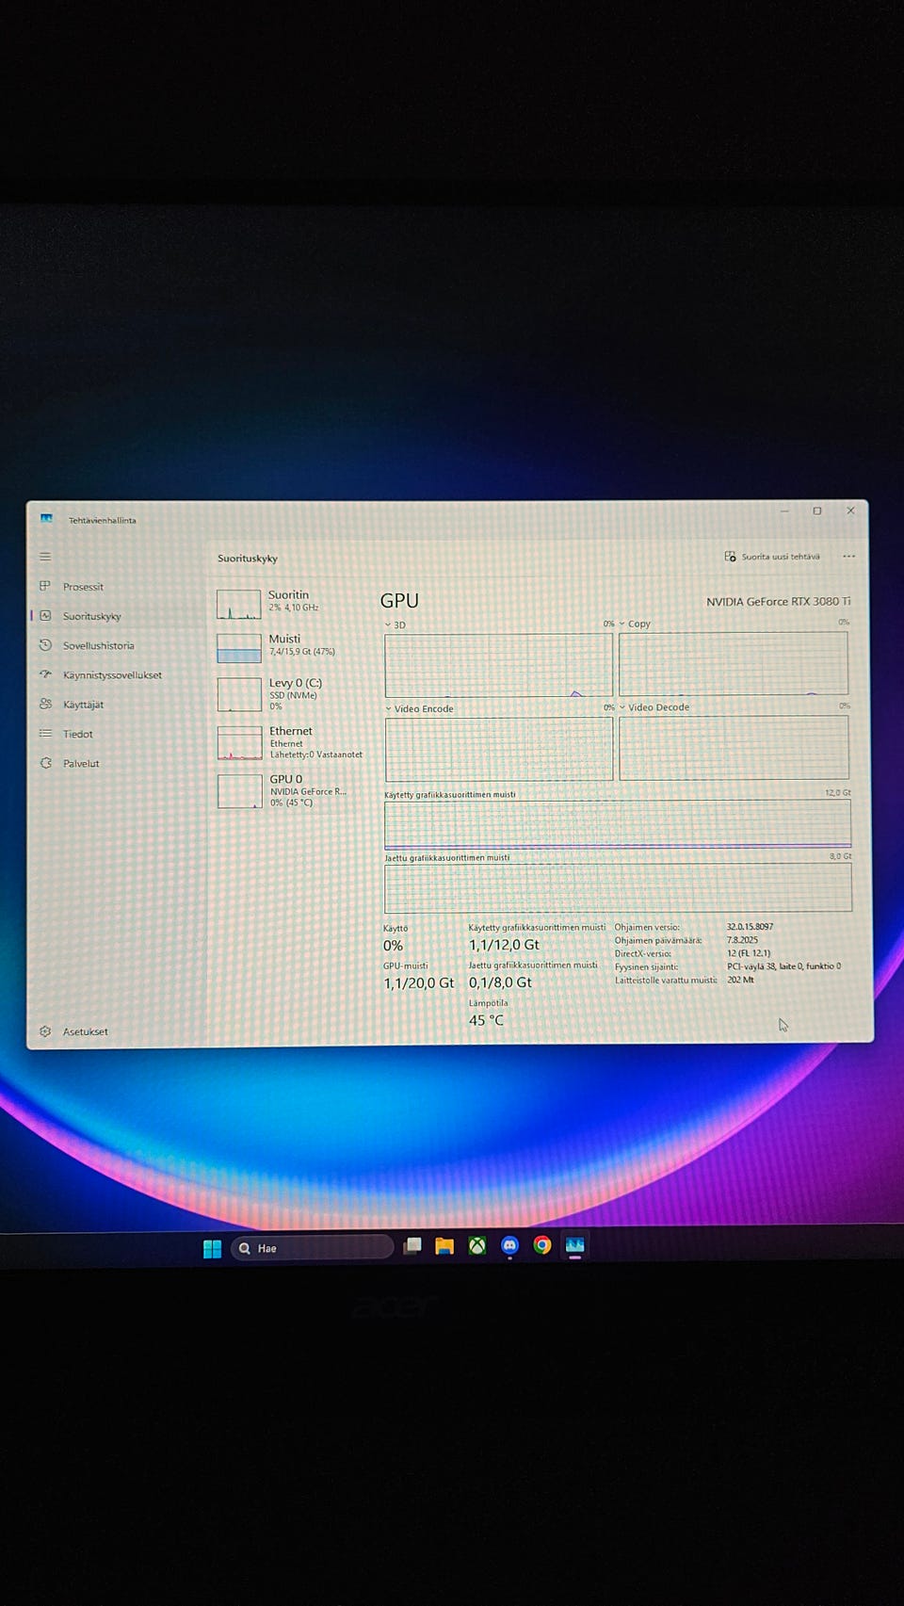This screenshot has width=904, height=1606.
Task: Open the Käynnistyssovellukset page
Action: 112,674
